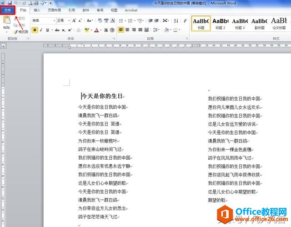
Task: Open the Change Case (Aa) dropdown
Action: [90, 20]
